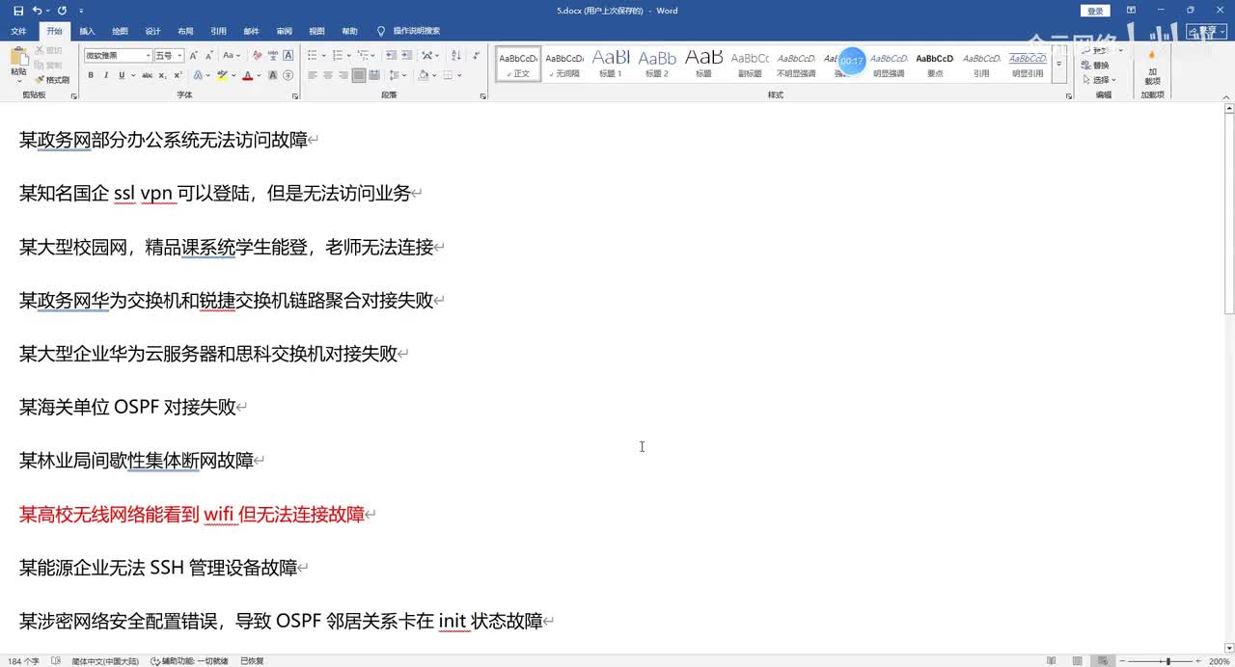Open the phonetic guide (拼音) tool

tap(272, 56)
